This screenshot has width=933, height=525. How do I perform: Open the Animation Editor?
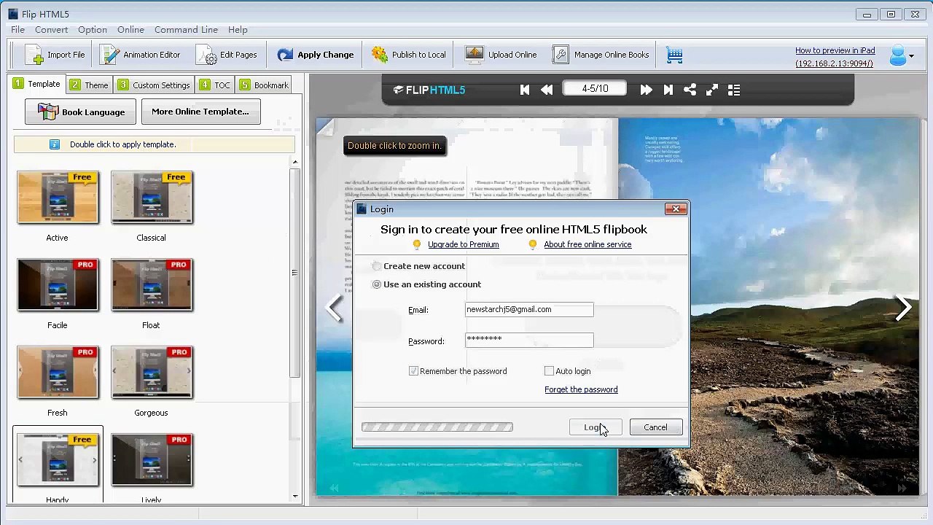click(140, 55)
